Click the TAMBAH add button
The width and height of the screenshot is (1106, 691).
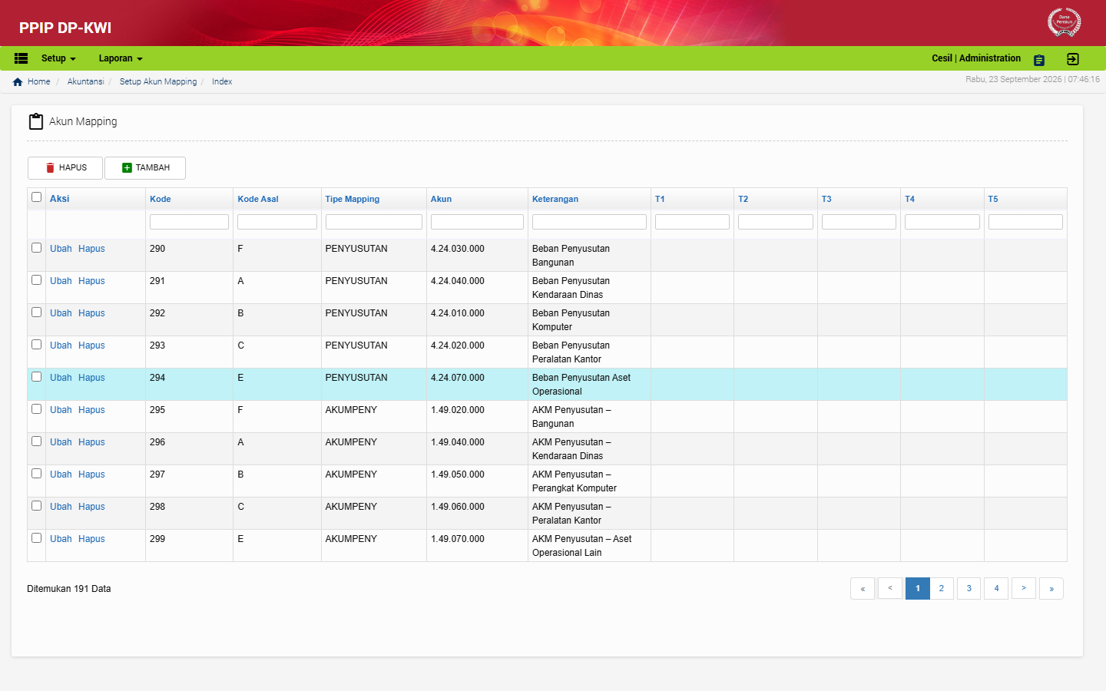click(x=145, y=168)
